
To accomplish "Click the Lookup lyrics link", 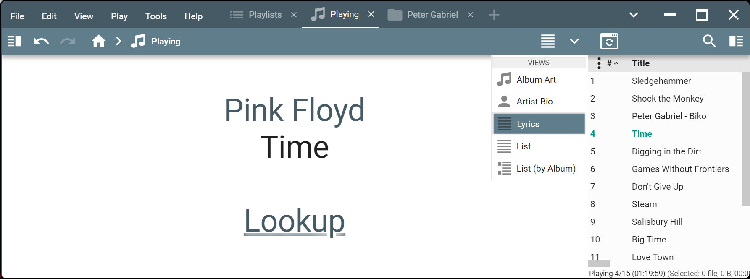I will pos(295,221).
